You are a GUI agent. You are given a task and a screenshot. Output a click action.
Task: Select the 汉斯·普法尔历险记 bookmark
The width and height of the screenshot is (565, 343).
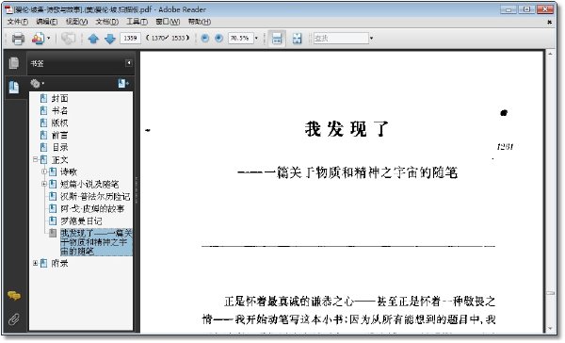[x=95, y=196]
